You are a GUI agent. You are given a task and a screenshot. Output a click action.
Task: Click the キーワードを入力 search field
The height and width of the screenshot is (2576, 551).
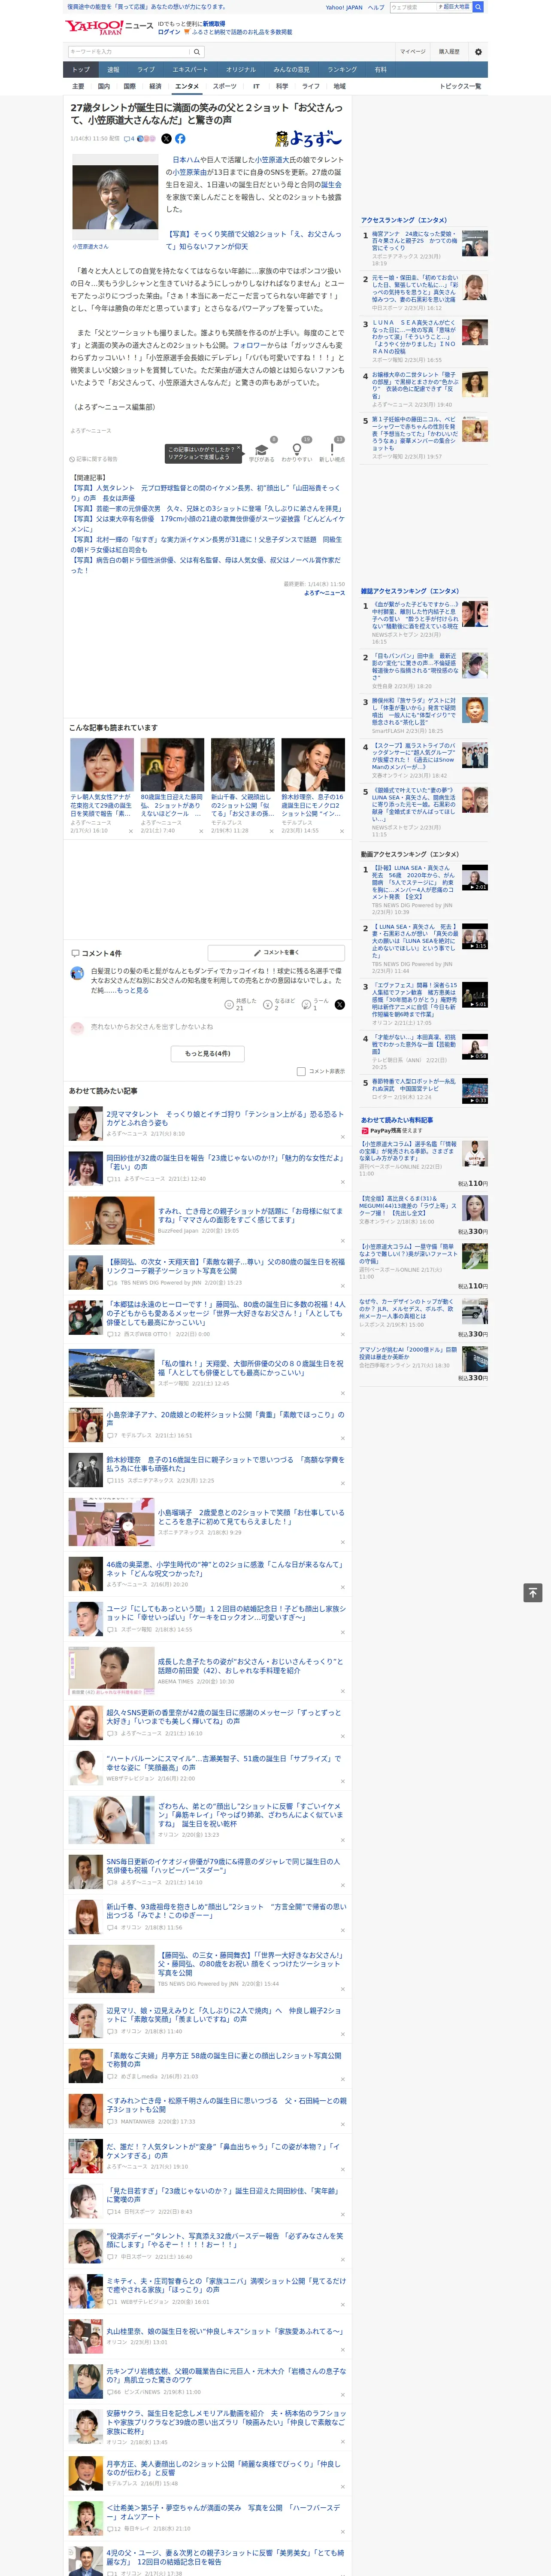pyautogui.click(x=130, y=52)
